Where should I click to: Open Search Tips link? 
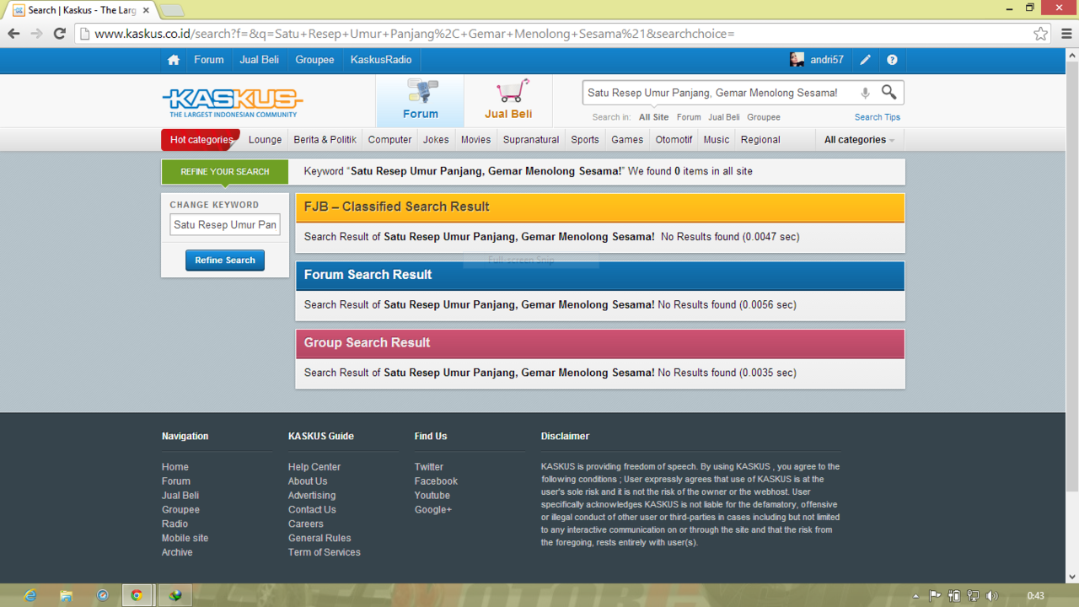(878, 117)
